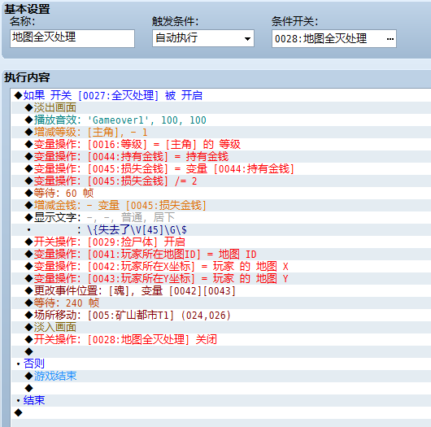Click the last empty diamond insertion line
This screenshot has height=427, width=431.
click(221, 412)
